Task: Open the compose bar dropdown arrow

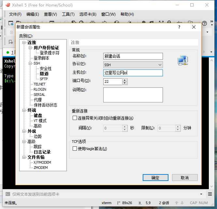Action: click(x=201, y=194)
